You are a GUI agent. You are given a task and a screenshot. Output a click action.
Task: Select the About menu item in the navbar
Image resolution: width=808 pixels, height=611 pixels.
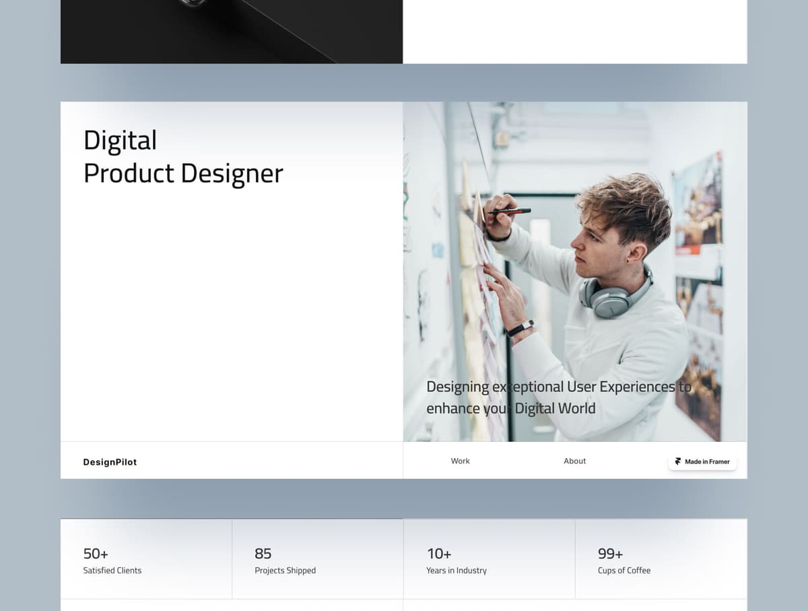click(x=574, y=461)
